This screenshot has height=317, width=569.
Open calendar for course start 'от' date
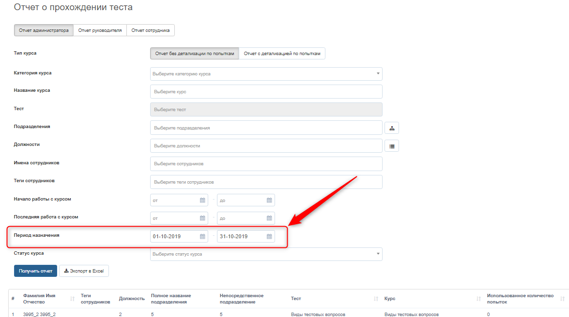click(202, 200)
